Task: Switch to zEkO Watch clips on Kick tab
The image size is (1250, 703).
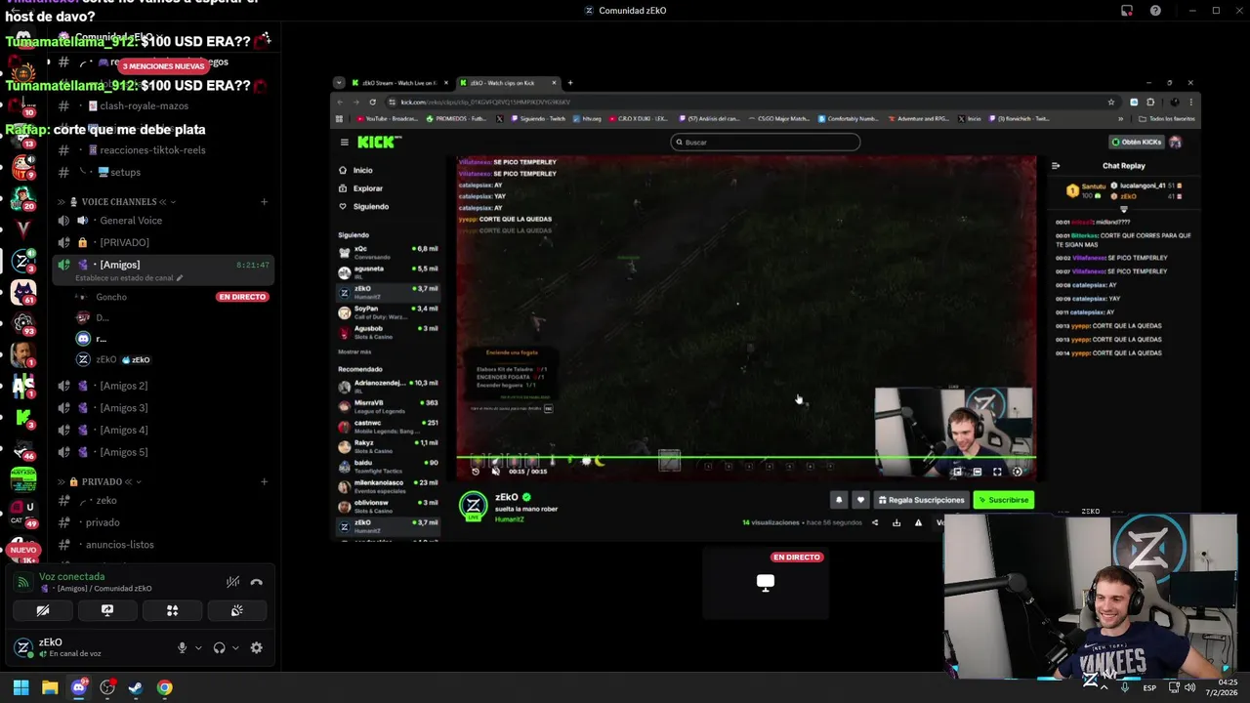Action: click(508, 83)
